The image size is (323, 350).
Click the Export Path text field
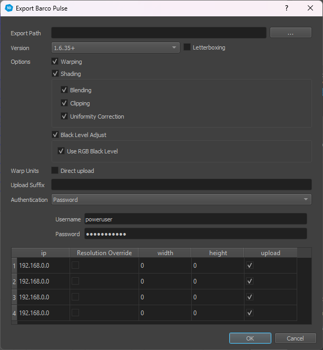[x=159, y=33]
